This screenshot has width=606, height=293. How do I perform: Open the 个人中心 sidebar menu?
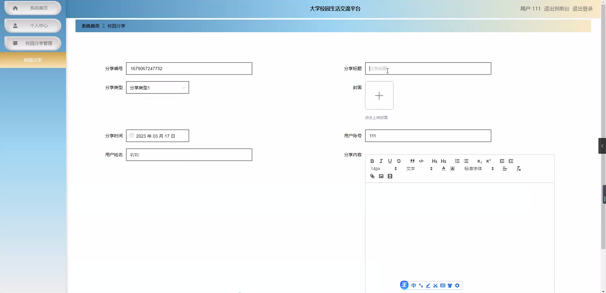pyautogui.click(x=33, y=26)
